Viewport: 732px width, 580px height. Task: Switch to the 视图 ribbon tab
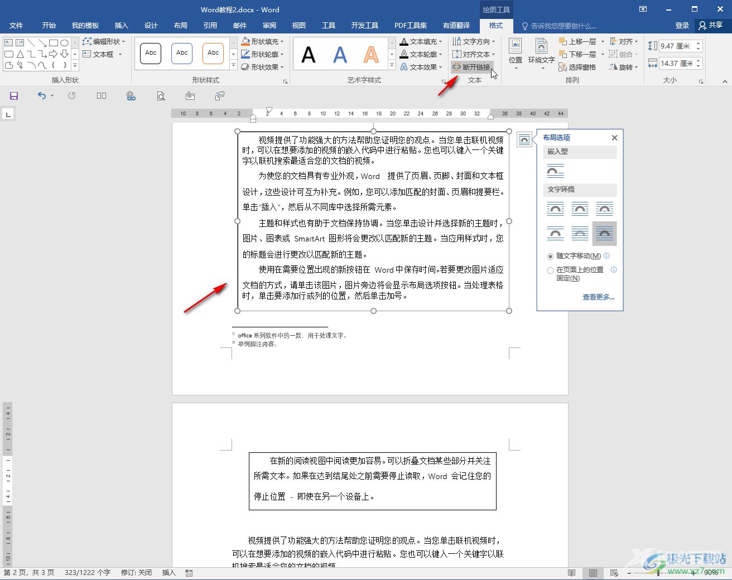tap(299, 25)
